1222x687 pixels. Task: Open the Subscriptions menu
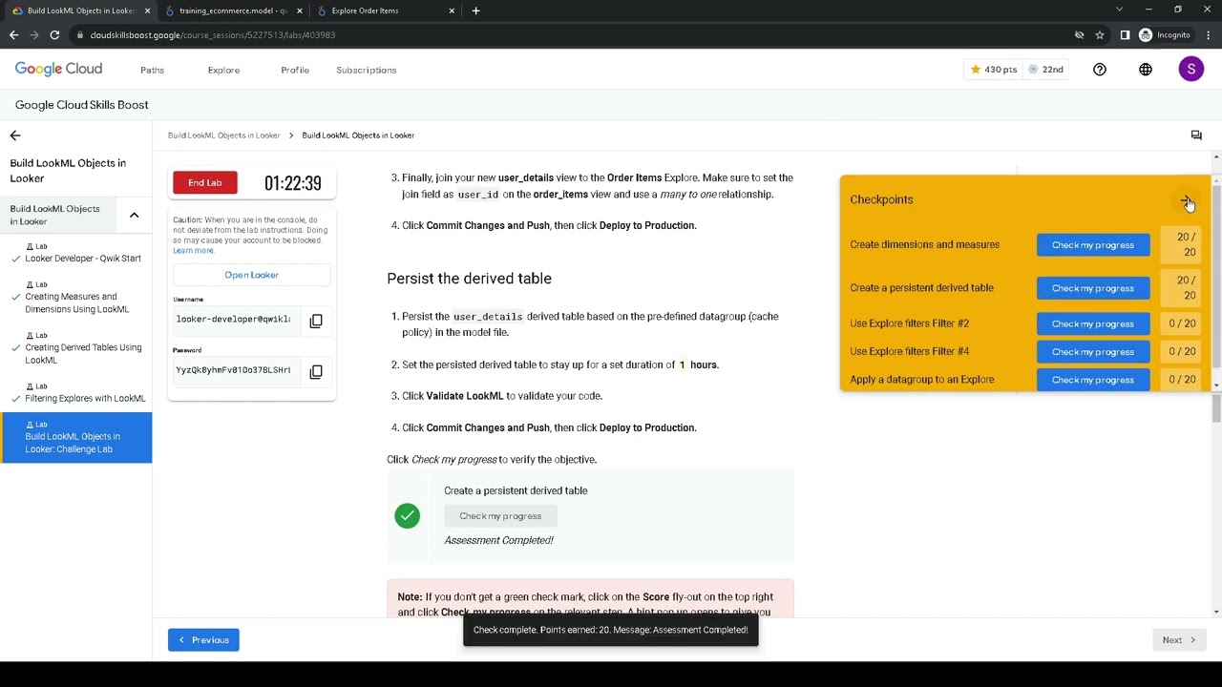[366, 70]
